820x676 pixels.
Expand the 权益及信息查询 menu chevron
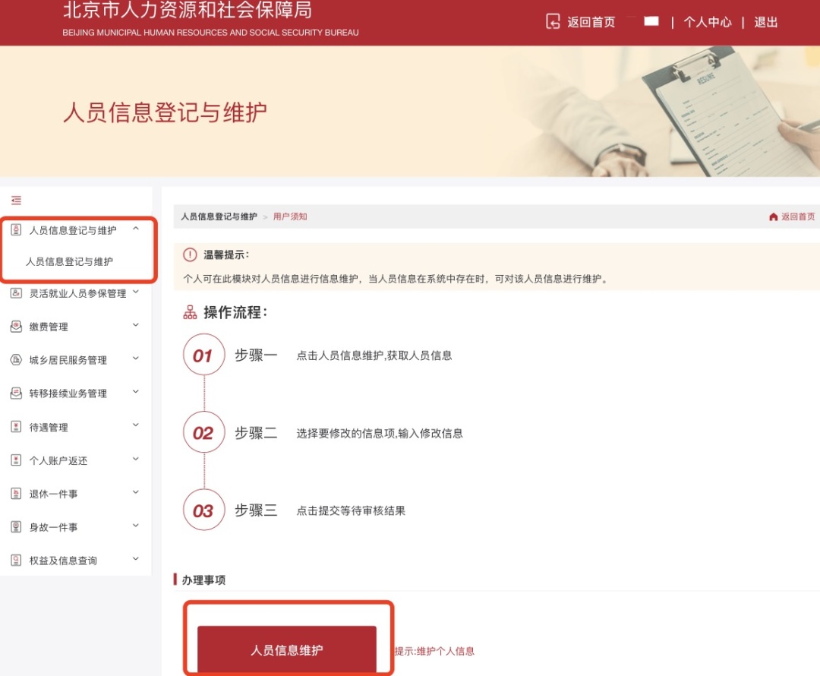coord(135,559)
